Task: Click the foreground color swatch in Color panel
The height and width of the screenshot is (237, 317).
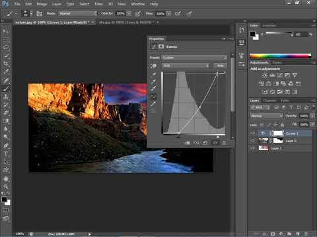Action: 252,34
